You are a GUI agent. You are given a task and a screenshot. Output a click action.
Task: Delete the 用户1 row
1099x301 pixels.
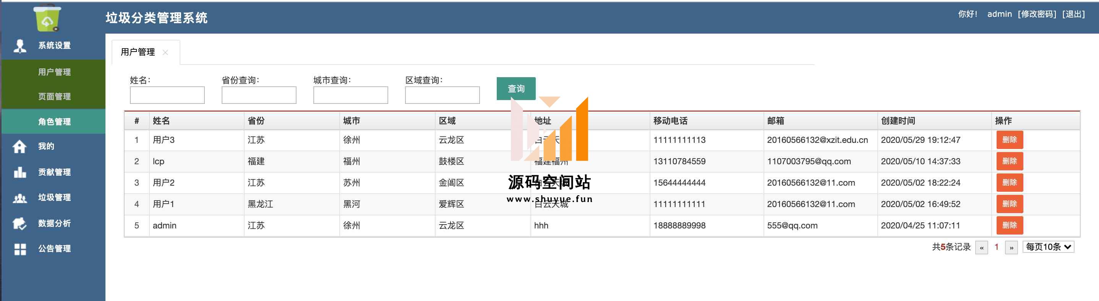pos(1010,204)
